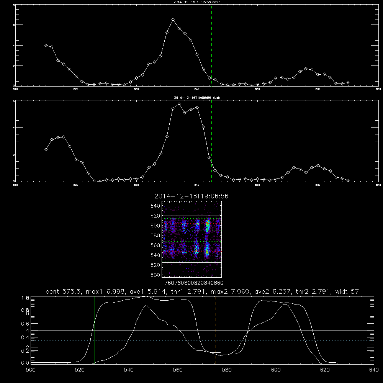Click the 560 label on the bottom plot x-axis
This screenshot has width=383, height=383.
click(178, 370)
